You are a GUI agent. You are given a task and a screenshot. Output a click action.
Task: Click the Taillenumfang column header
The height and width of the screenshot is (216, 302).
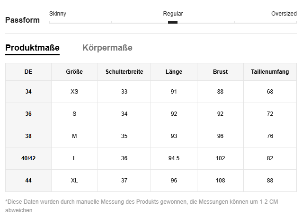pyautogui.click(x=270, y=72)
